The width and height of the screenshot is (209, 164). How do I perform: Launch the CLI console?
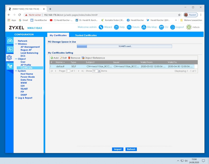[161, 27]
